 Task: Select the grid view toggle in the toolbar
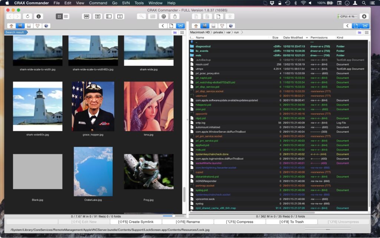tap(59, 16)
